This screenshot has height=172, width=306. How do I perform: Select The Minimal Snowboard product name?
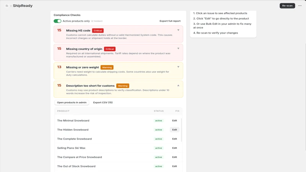point(73,120)
